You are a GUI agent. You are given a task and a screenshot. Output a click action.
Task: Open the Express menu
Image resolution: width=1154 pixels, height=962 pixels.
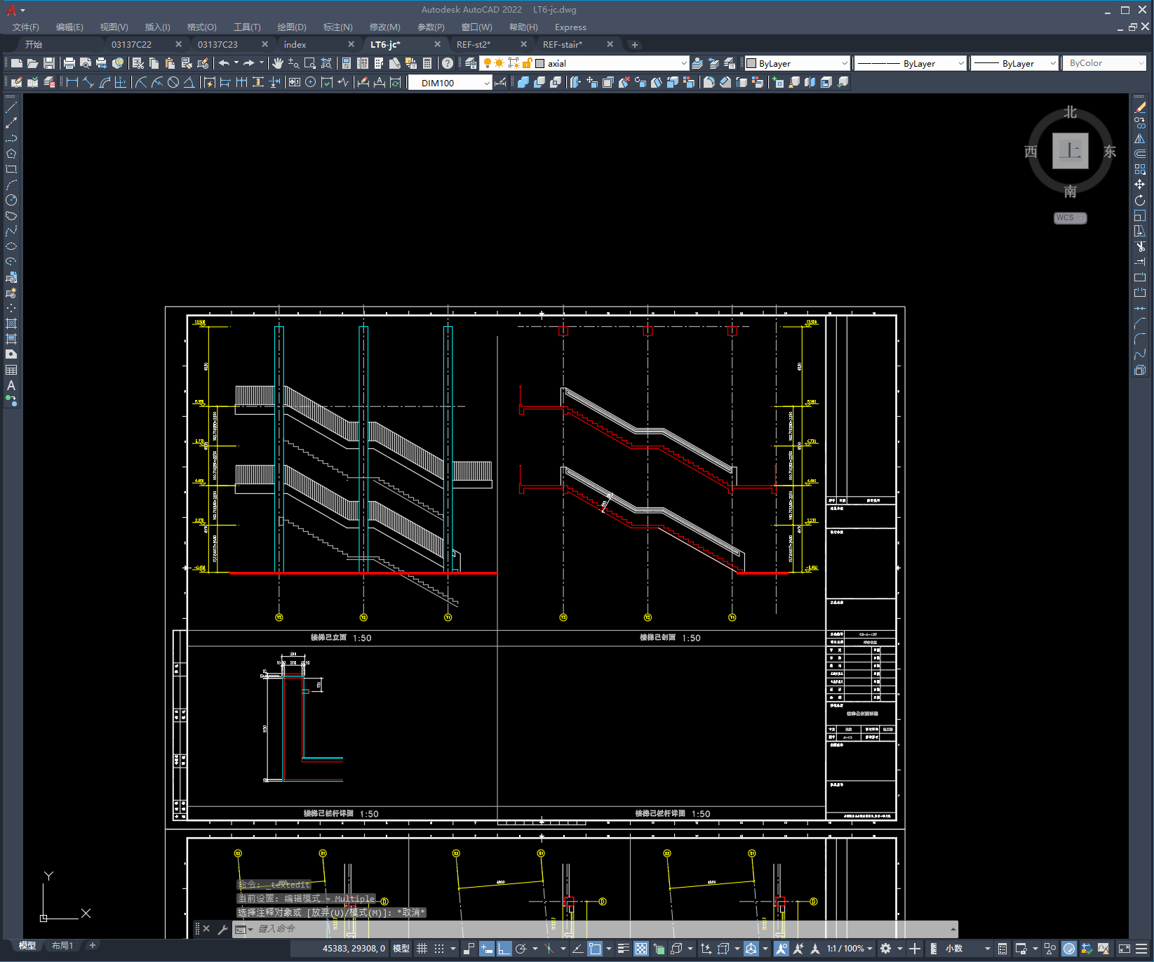coord(570,27)
